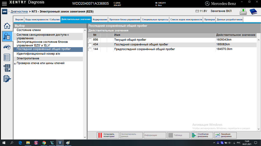Screen dimensions: 261x146
Task: Select Последний сохранённый общий пробег list item
Action: click(x=48, y=49)
